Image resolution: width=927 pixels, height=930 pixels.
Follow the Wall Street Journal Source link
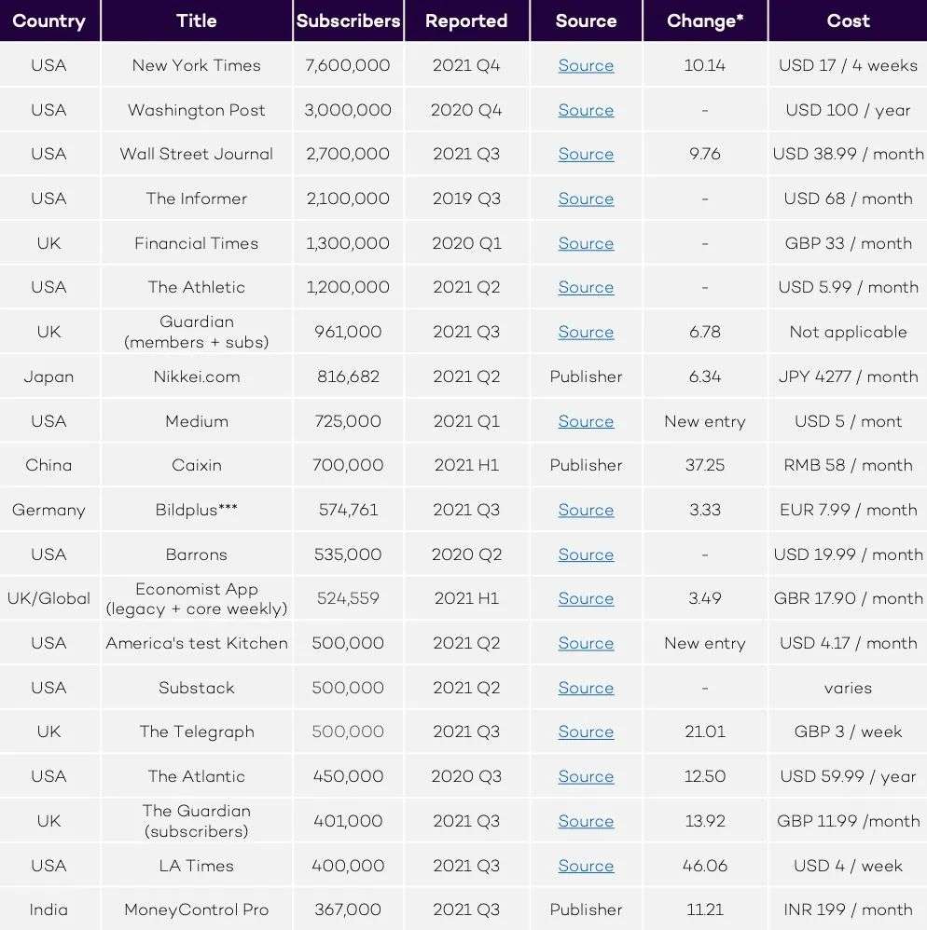pos(586,155)
